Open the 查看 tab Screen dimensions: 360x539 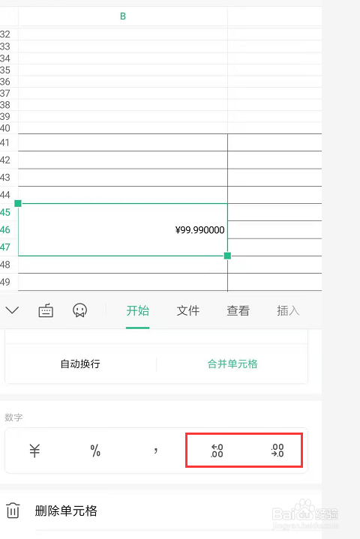click(x=238, y=311)
